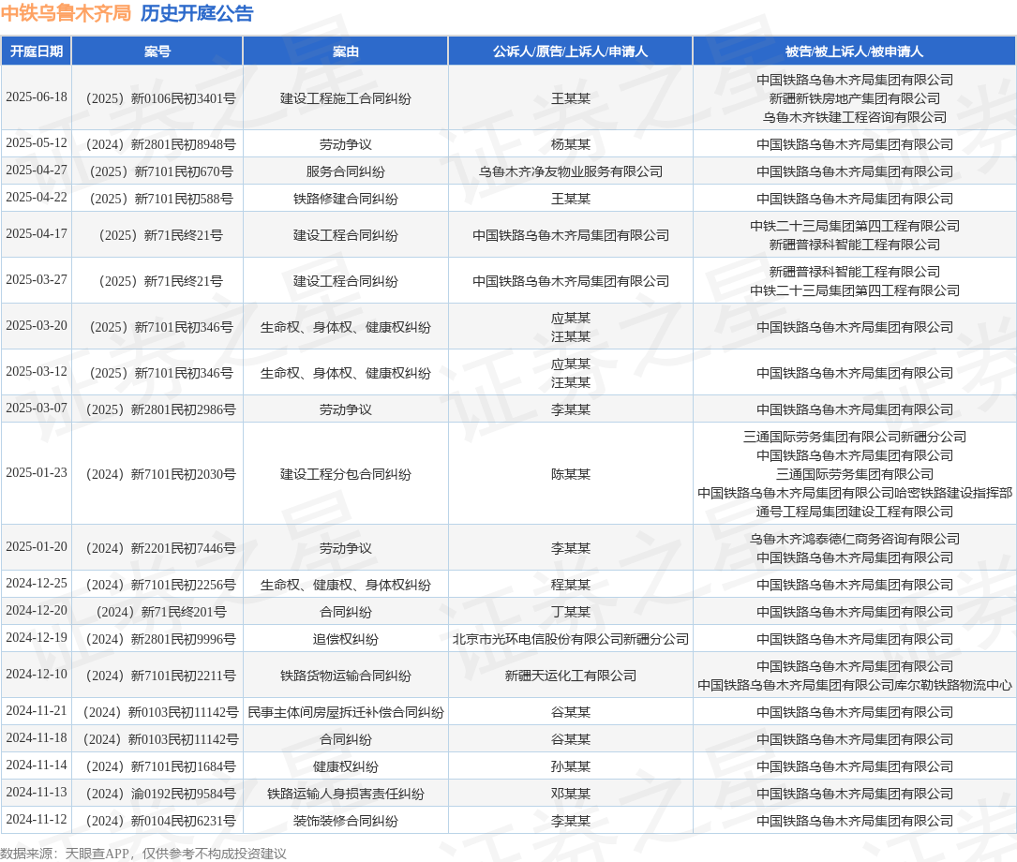The width and height of the screenshot is (1017, 862).
Task: Select the cause 追偿权纠纷
Action: point(346,639)
